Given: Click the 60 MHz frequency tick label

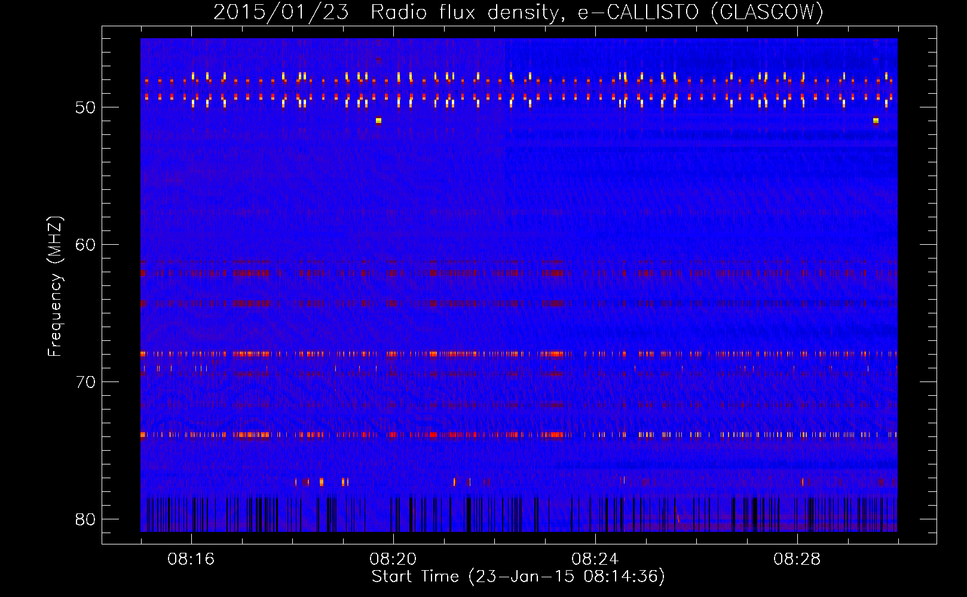Looking at the screenshot, I should tap(85, 245).
